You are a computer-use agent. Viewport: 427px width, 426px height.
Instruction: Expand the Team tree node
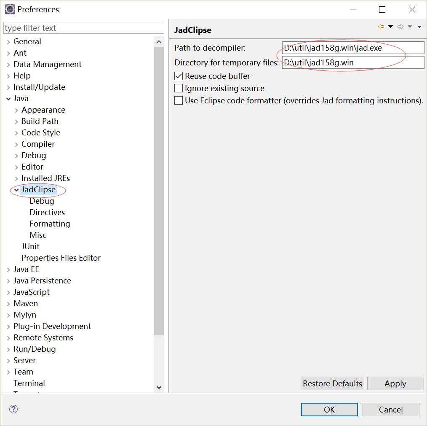tap(8, 372)
